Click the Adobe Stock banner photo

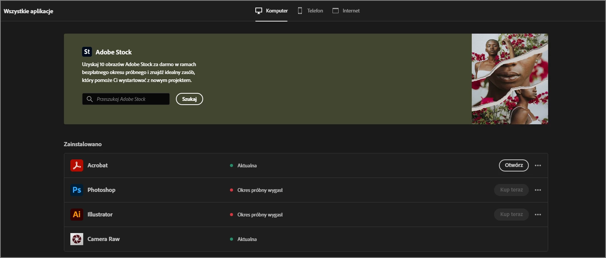pyautogui.click(x=510, y=79)
